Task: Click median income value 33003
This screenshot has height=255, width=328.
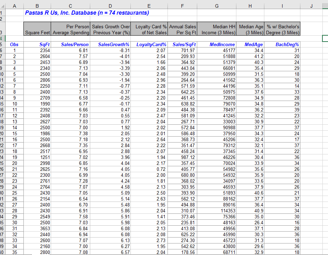Action: (x=217, y=122)
